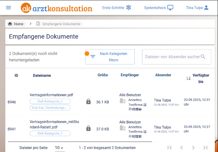This screenshot has width=218, height=152.
Task: Click the Dok-Kategorie_1 tag on Vertragsinformationen.pdf
Action: point(50,101)
